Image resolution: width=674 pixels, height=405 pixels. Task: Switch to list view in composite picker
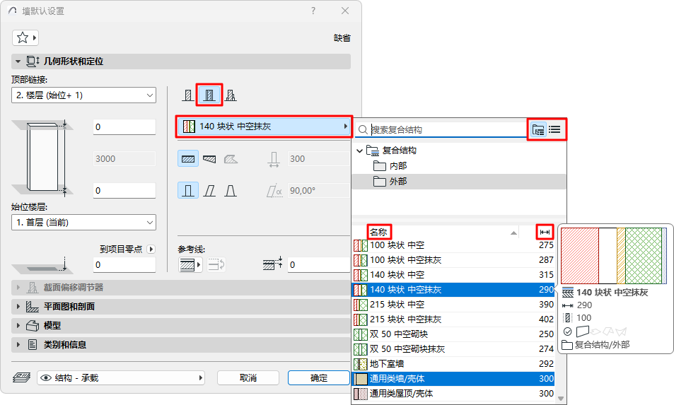554,129
